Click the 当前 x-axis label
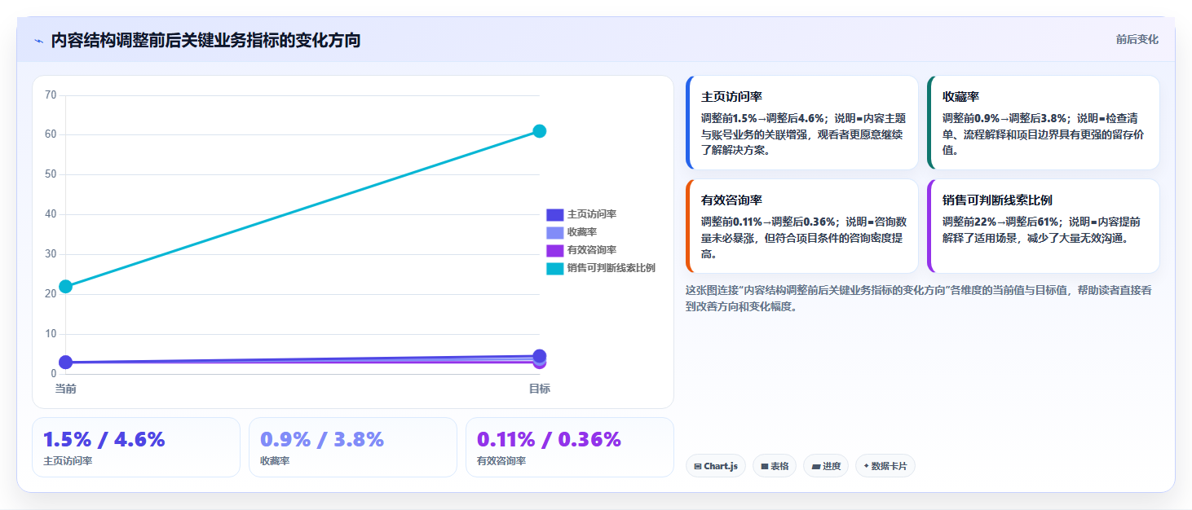 (66, 389)
